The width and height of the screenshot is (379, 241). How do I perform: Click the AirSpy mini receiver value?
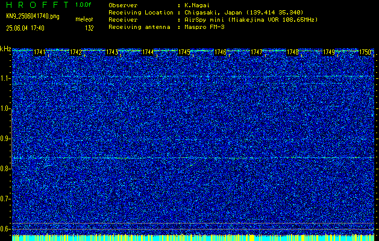click(251, 20)
